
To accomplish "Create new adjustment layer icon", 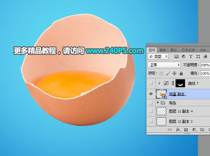I will [x=194, y=130].
